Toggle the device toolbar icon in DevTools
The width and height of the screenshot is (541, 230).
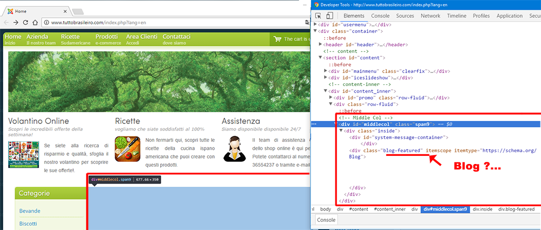[x=329, y=16]
